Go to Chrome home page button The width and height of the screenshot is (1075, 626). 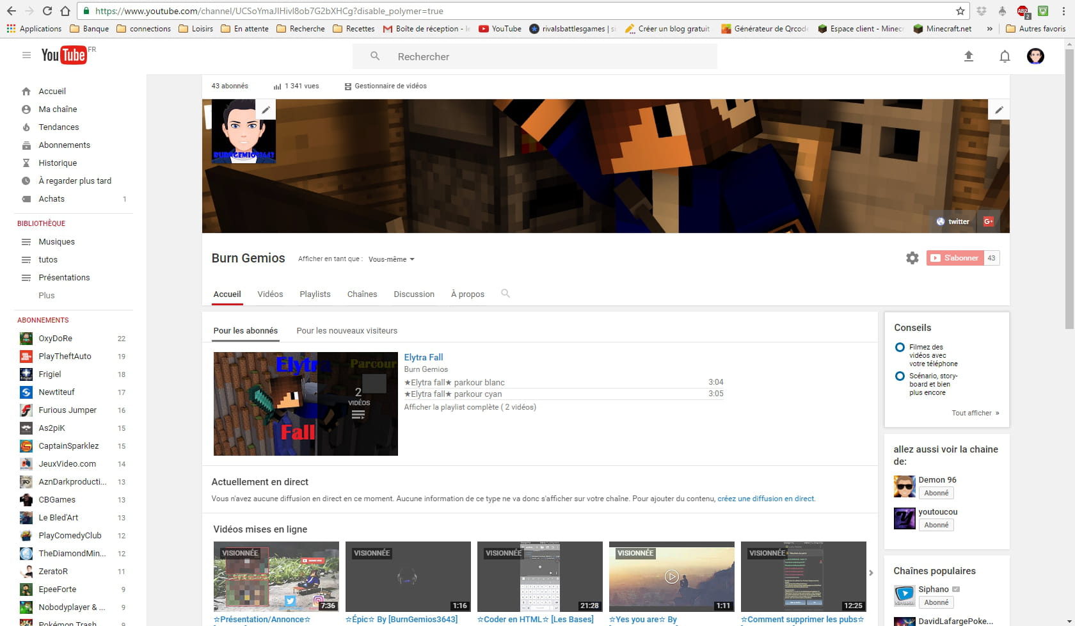pos(65,11)
